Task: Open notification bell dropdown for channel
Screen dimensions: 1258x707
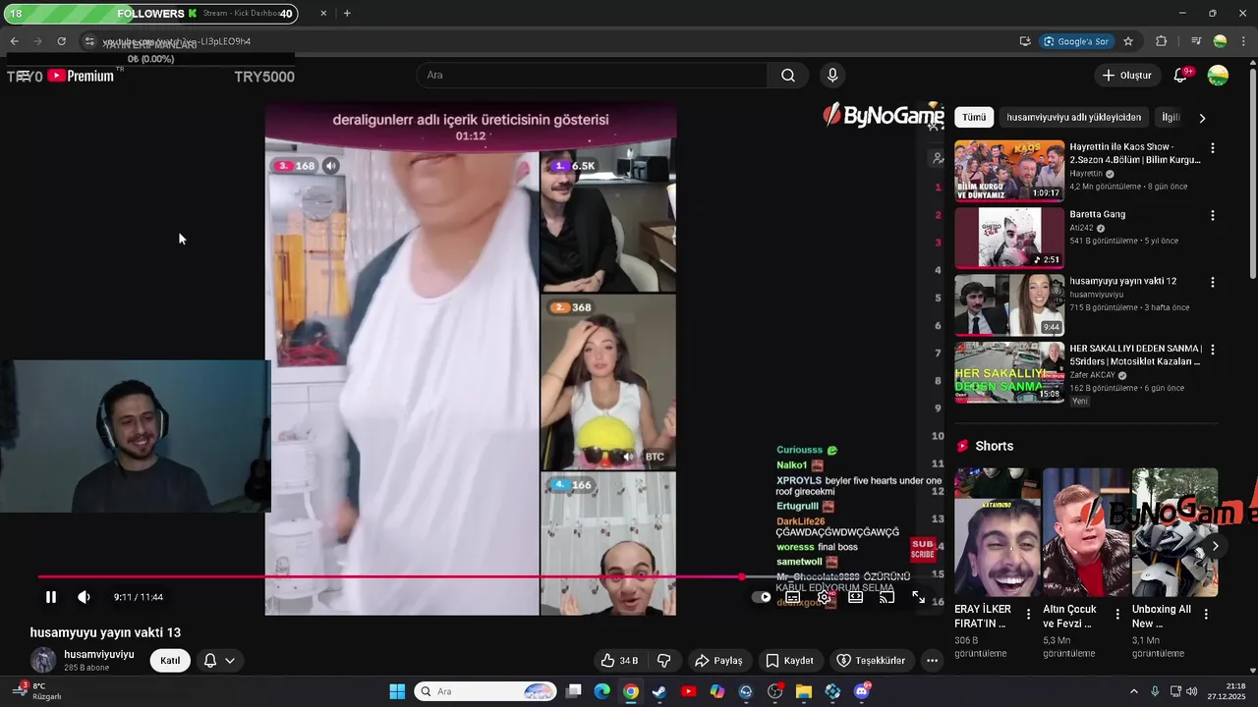Action: click(219, 660)
